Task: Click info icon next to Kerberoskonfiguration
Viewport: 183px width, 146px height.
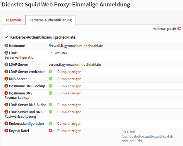Action: tap(6, 124)
